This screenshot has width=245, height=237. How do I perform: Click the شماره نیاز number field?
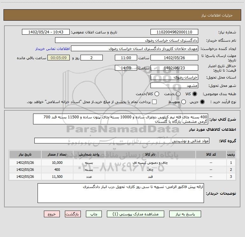coord(174,32)
